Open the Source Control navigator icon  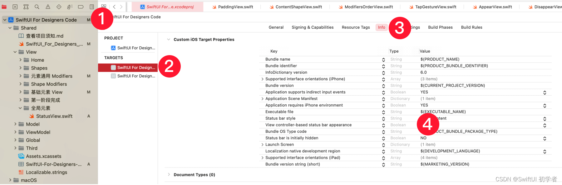15,7
